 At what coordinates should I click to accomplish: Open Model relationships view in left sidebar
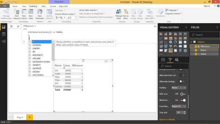click(x=4, y=41)
